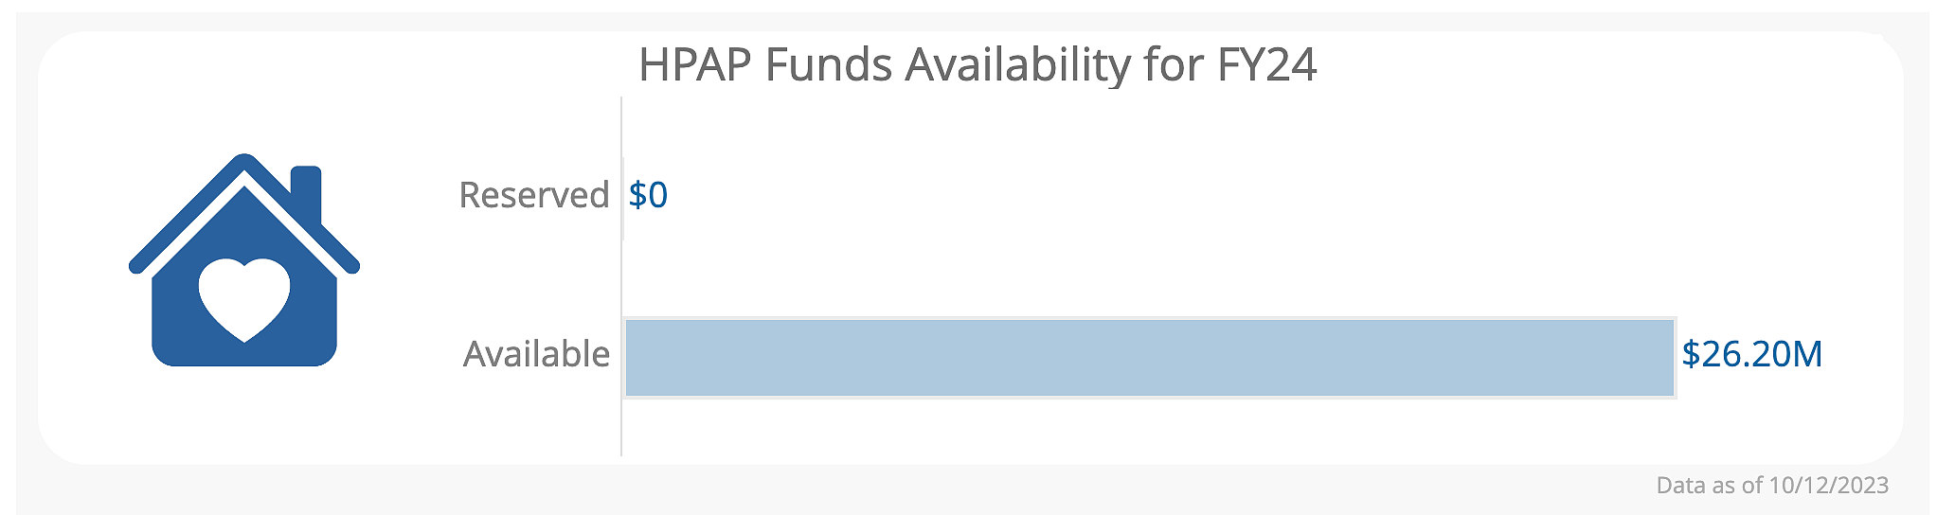
Task: Click the 10/12/2023 date text
Action: [1828, 486]
